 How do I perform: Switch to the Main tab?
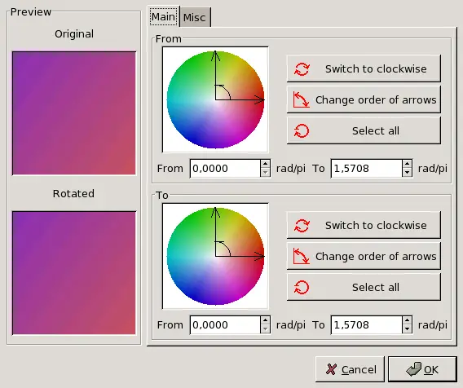tap(163, 17)
